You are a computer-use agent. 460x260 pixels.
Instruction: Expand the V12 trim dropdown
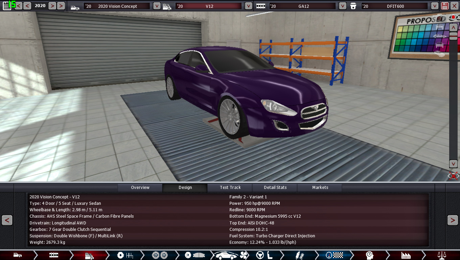point(248,6)
